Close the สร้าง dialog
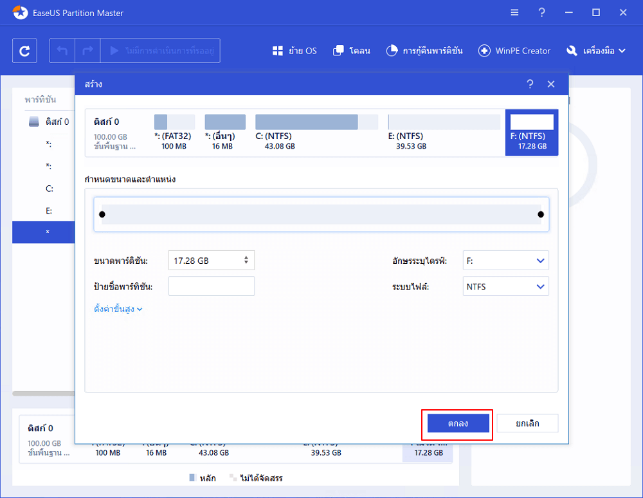This screenshot has width=643, height=498. click(551, 84)
